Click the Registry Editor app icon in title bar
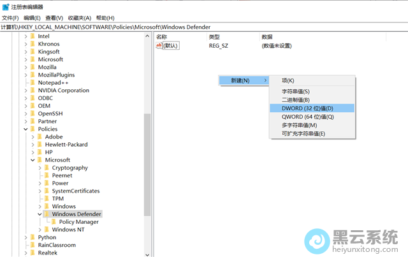Screen dimensions: 408x257 [x=6, y=6]
